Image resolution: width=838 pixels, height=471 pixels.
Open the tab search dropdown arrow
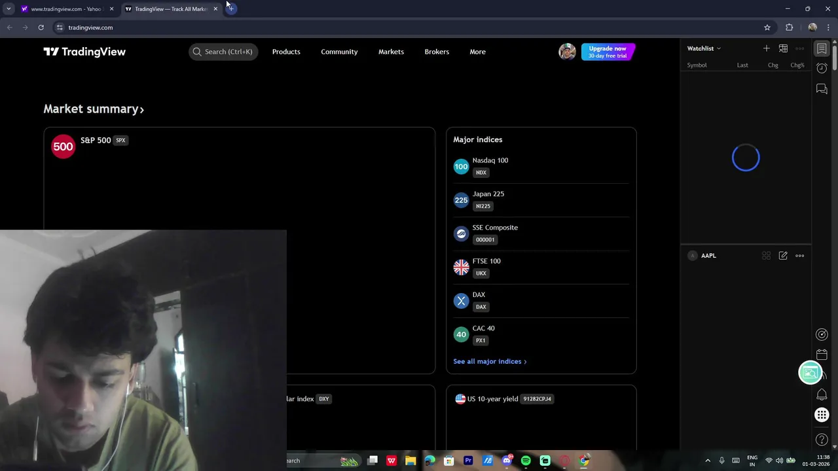click(9, 9)
